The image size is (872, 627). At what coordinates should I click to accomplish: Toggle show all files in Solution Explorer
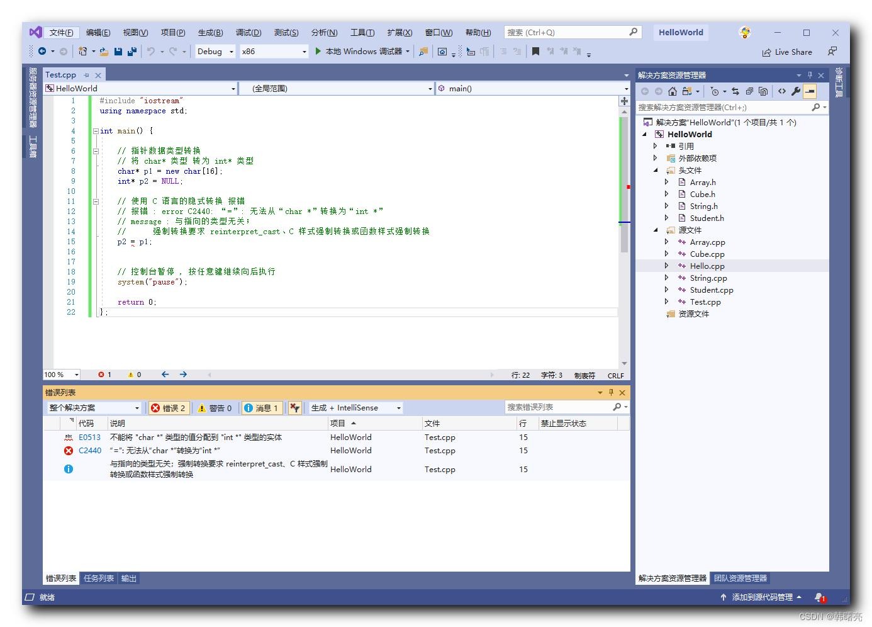point(763,91)
